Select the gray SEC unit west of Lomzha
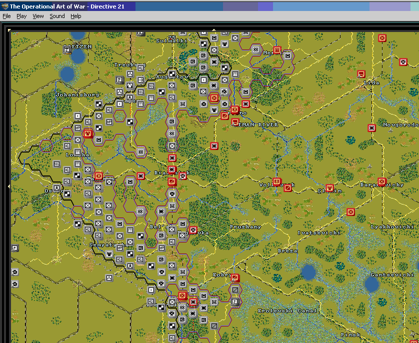This screenshot has width=419, height=343. tap(56, 164)
